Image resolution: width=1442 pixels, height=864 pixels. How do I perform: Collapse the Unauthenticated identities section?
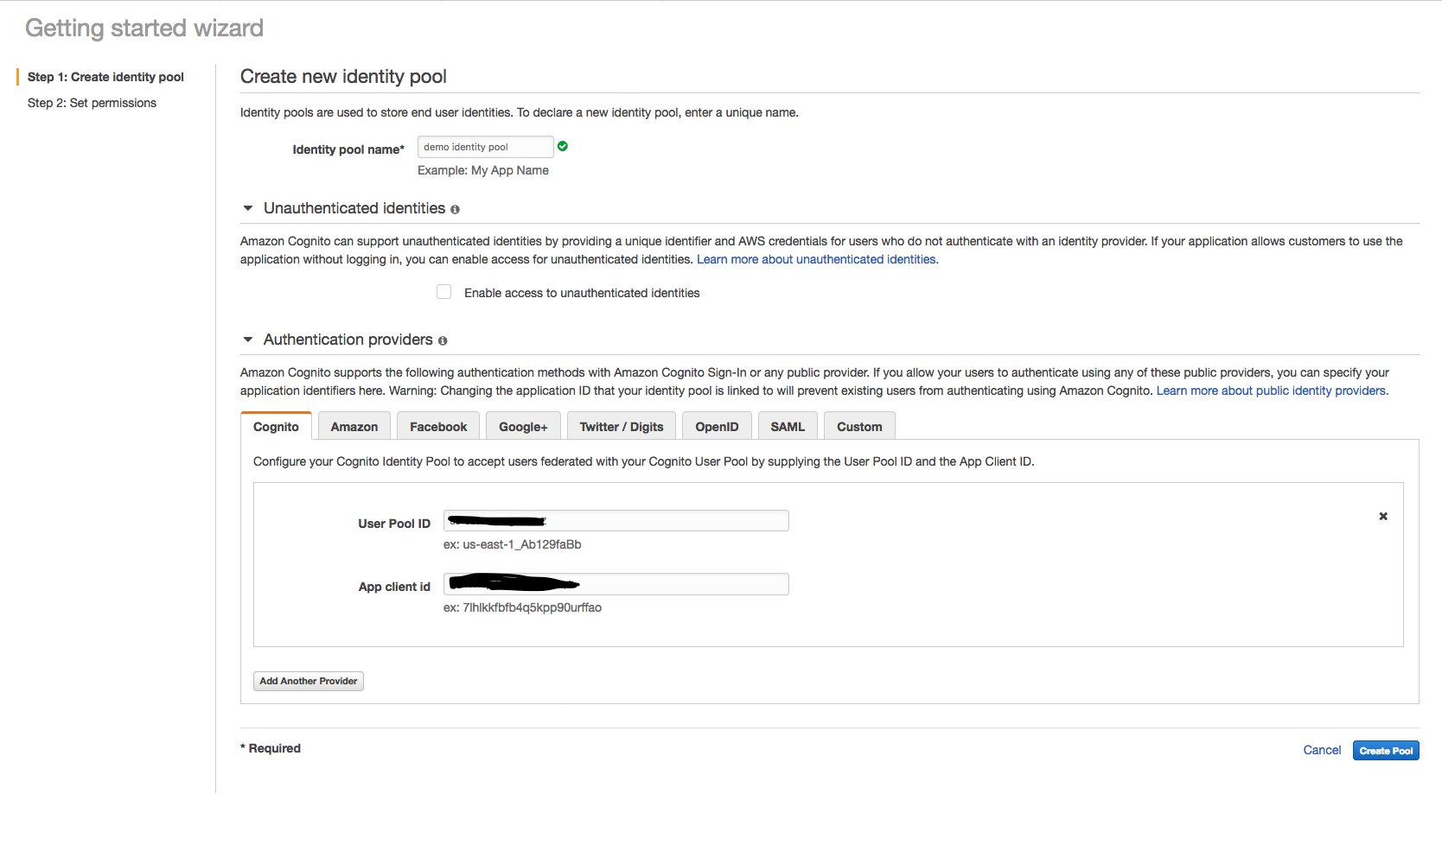[248, 208]
